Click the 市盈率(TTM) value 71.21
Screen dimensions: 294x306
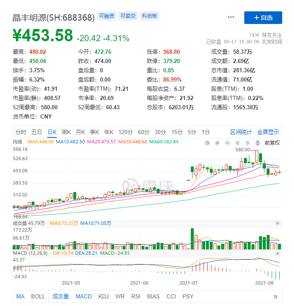pyautogui.click(x=121, y=89)
